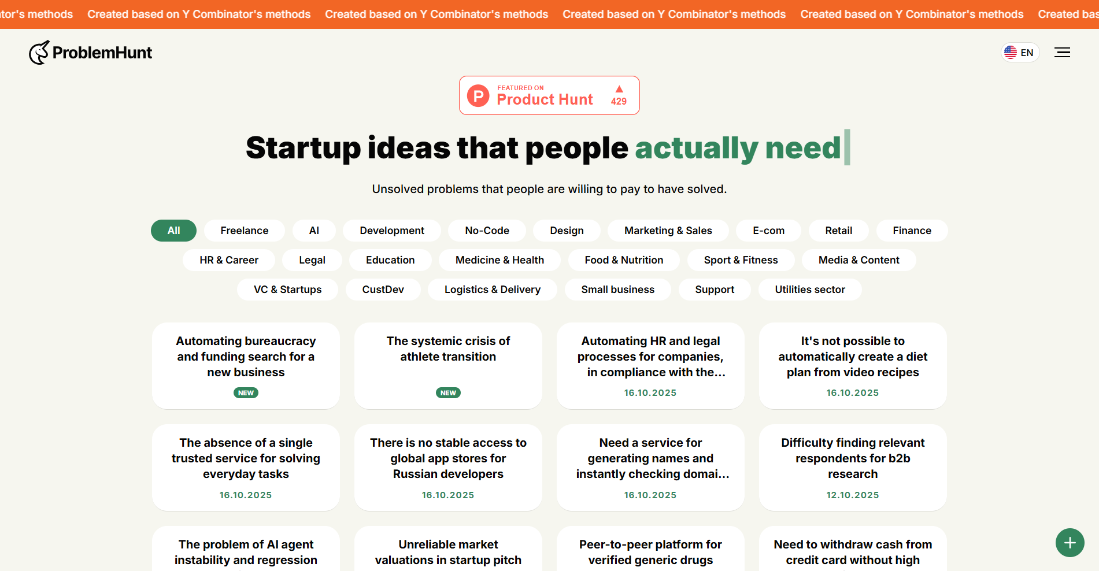
Task: Click the Product Hunt P logo badge
Action: coord(478,95)
